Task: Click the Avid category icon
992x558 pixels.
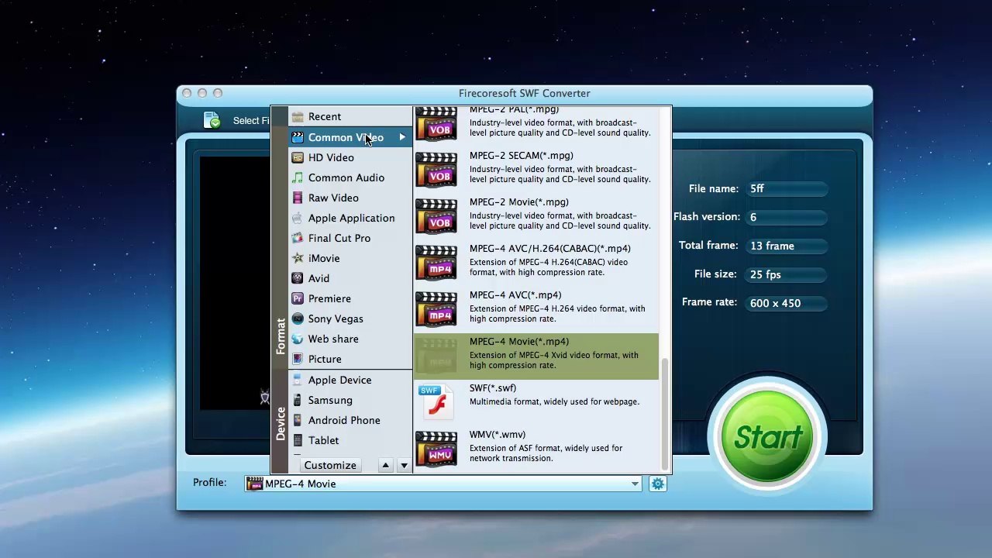Action: tap(297, 278)
